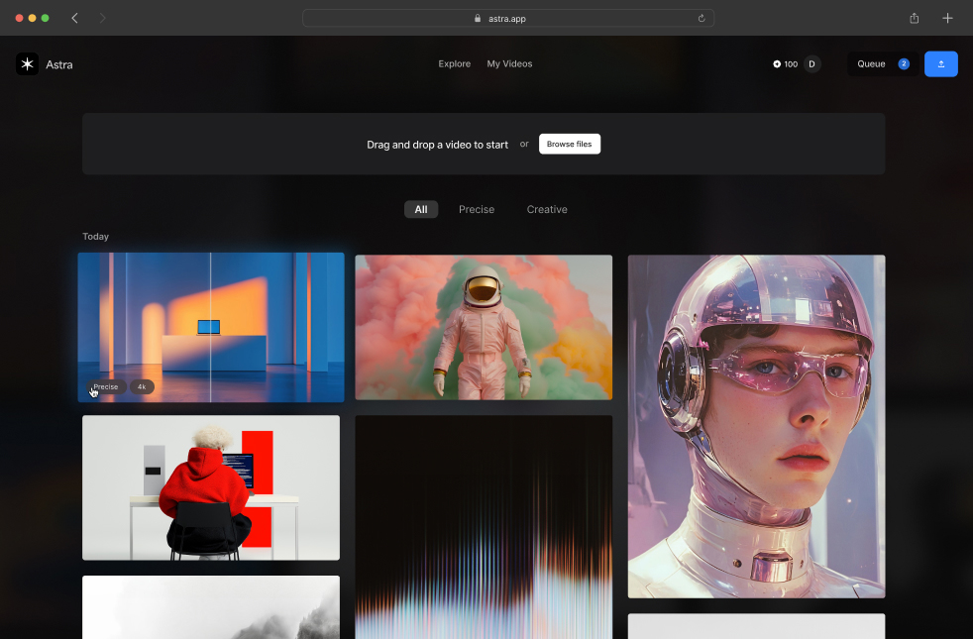Click the astra.app address bar
Viewport: 973px width, 639px height.
coord(508,18)
